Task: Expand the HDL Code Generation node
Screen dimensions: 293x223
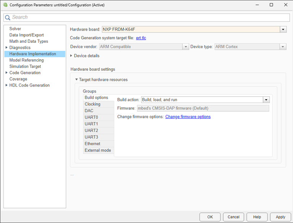Action: (6, 86)
